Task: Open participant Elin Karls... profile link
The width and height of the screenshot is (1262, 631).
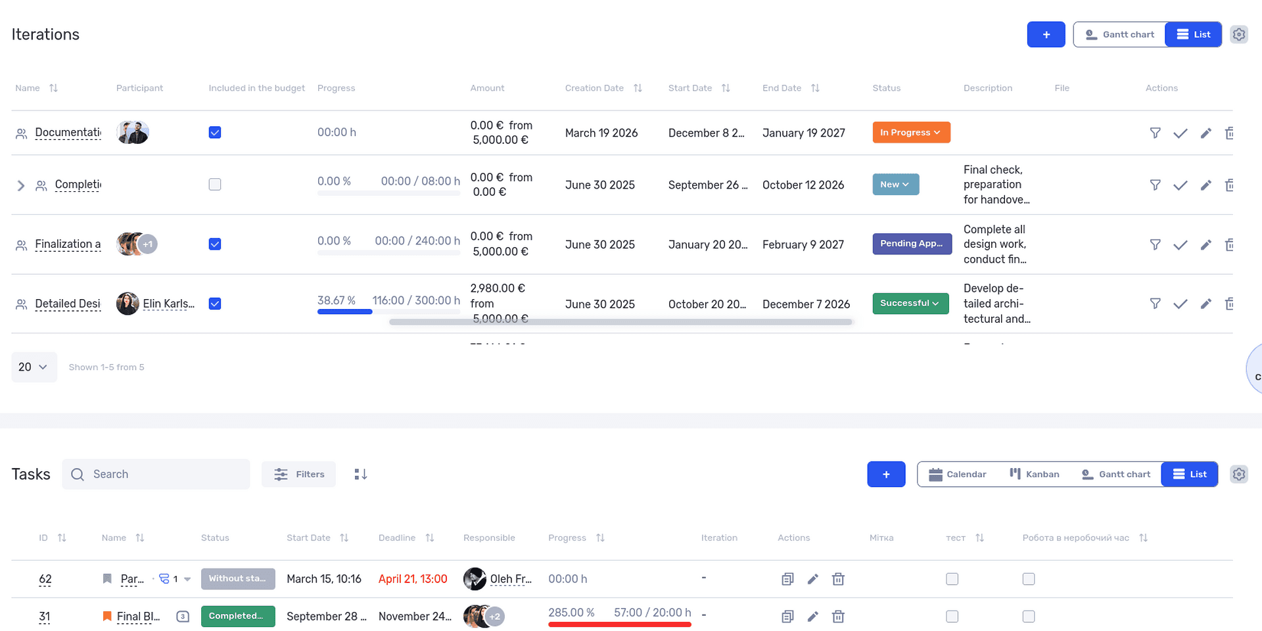Action: click(169, 304)
